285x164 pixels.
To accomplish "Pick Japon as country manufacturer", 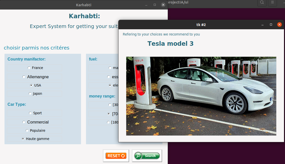I will pos(34,93).
